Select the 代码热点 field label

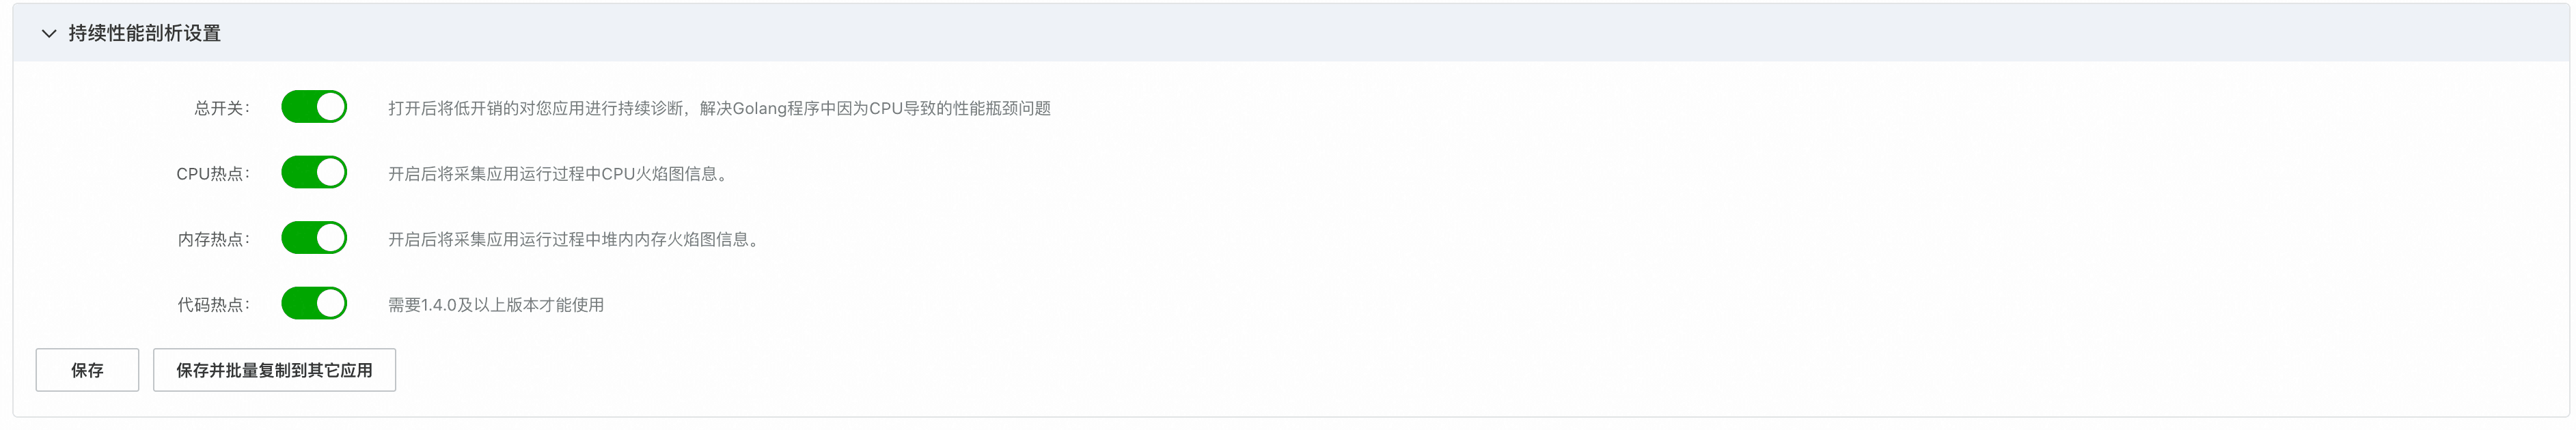click(x=213, y=305)
